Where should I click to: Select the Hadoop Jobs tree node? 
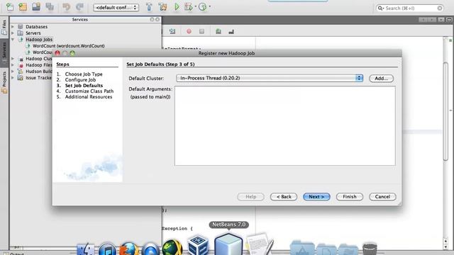click(x=39, y=40)
